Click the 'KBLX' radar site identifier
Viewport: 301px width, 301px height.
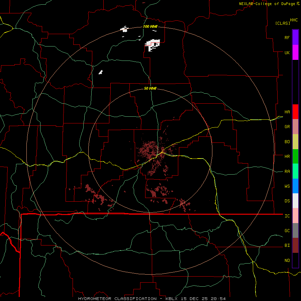point(172,299)
